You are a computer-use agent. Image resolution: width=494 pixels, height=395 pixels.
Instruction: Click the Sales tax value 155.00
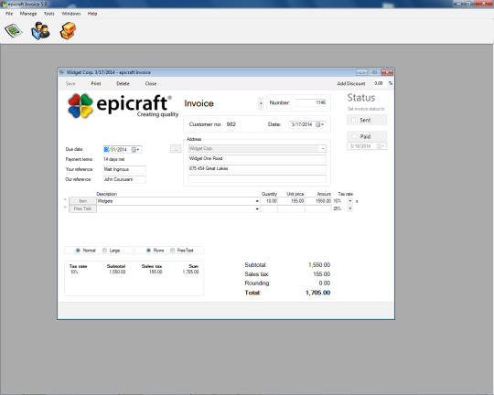[321, 274]
